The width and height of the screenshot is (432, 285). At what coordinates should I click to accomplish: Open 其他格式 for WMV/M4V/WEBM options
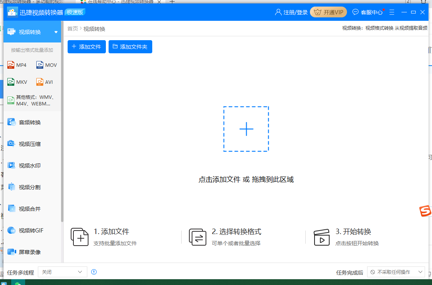(x=31, y=100)
